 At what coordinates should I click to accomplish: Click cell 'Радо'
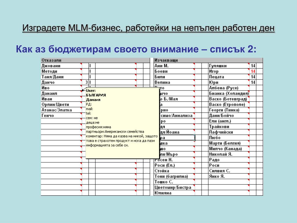click(x=229, y=160)
